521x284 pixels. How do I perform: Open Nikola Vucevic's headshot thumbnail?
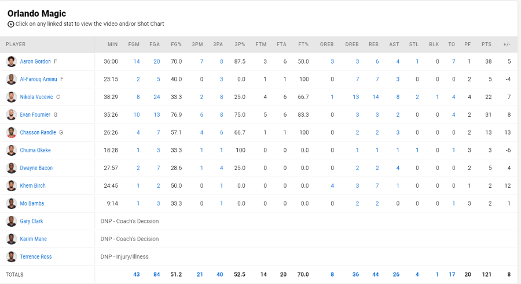coord(12,97)
